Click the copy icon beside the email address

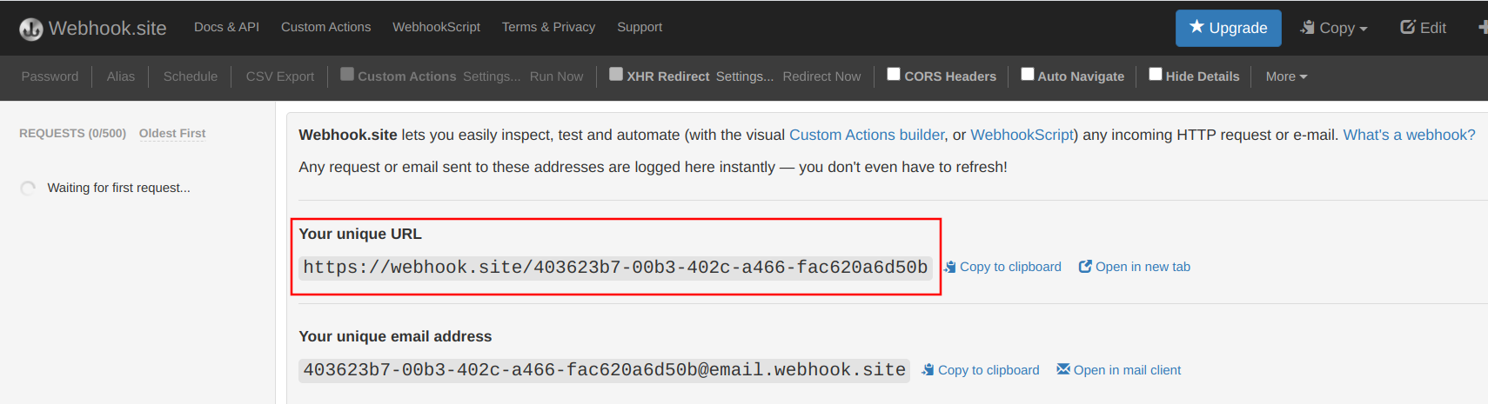pyautogui.click(x=928, y=369)
